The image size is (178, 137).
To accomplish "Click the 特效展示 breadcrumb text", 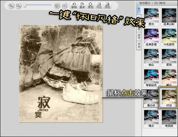I will [145, 3].
